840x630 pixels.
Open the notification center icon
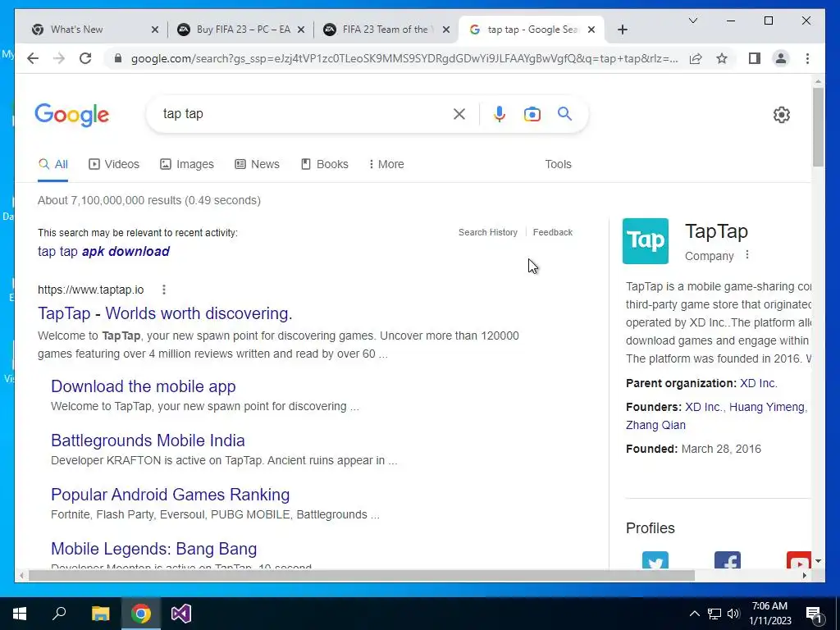click(815, 615)
